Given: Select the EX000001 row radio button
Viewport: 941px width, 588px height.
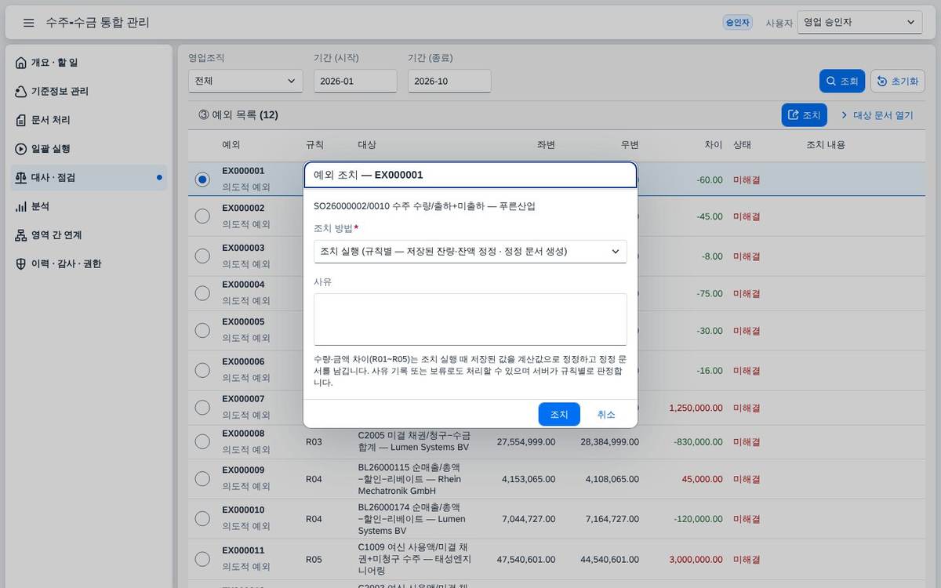Looking at the screenshot, I should (x=202, y=180).
